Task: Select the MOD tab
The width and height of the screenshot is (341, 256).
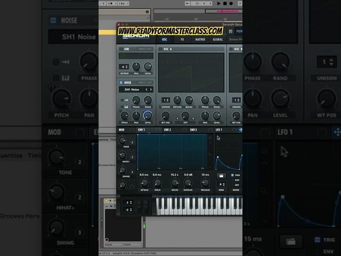Action: [x=121, y=130]
